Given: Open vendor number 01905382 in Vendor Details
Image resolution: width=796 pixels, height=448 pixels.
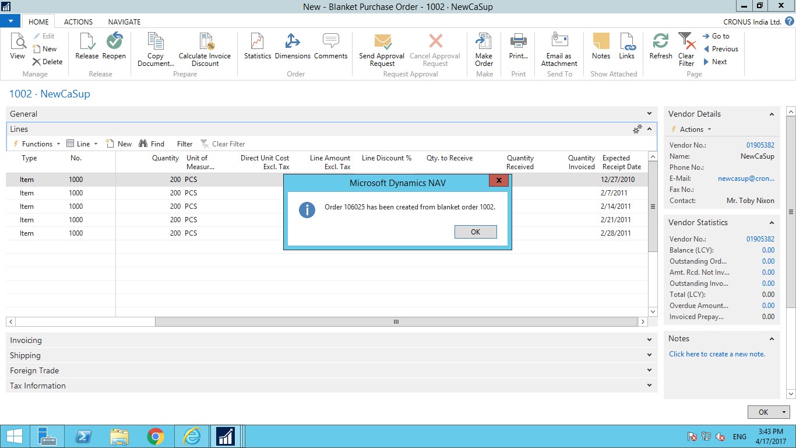Looking at the screenshot, I should click(760, 145).
